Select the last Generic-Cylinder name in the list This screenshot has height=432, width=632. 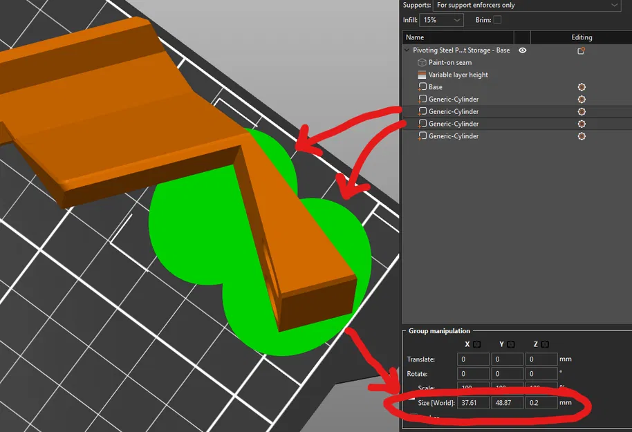coord(454,136)
